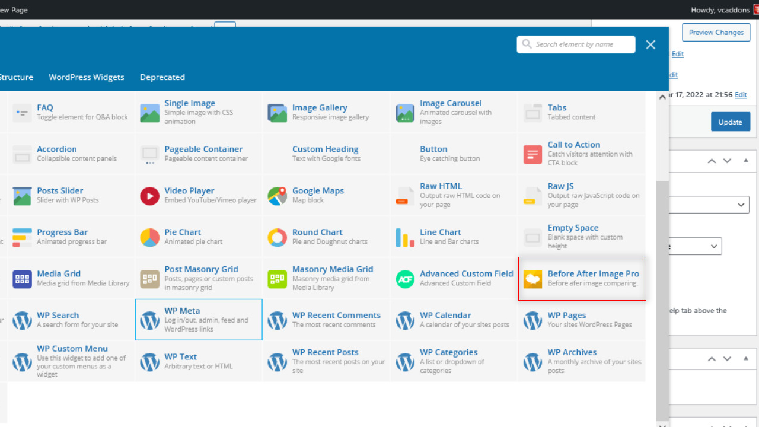The image size is (759, 427).
Task: Insert the Tabs element icon
Action: (x=533, y=113)
